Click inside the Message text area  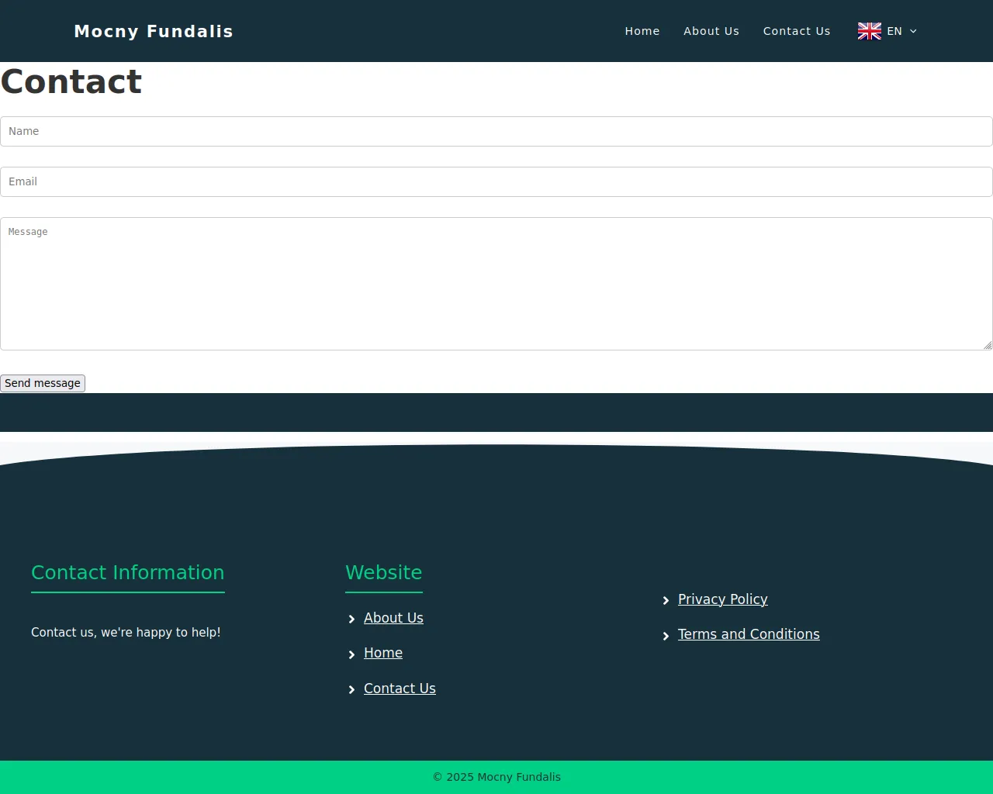click(x=496, y=283)
